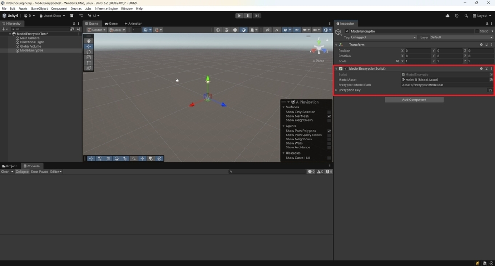
Task: Select the Rotate tool
Action: 89,52
